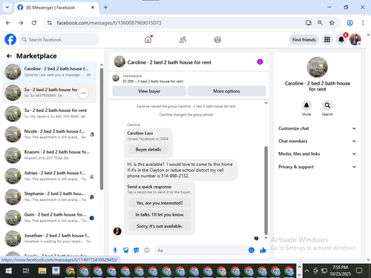This screenshot has width=371, height=278.
Task: Open Su chat 'My name is Su' preview
Action: (x=50, y=113)
